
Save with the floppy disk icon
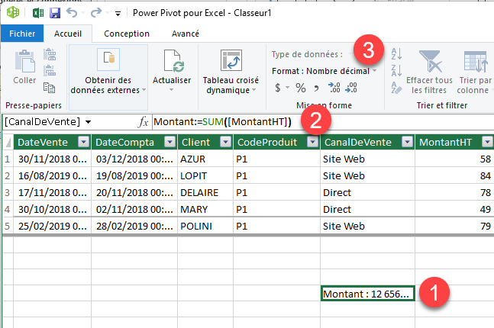(55, 13)
